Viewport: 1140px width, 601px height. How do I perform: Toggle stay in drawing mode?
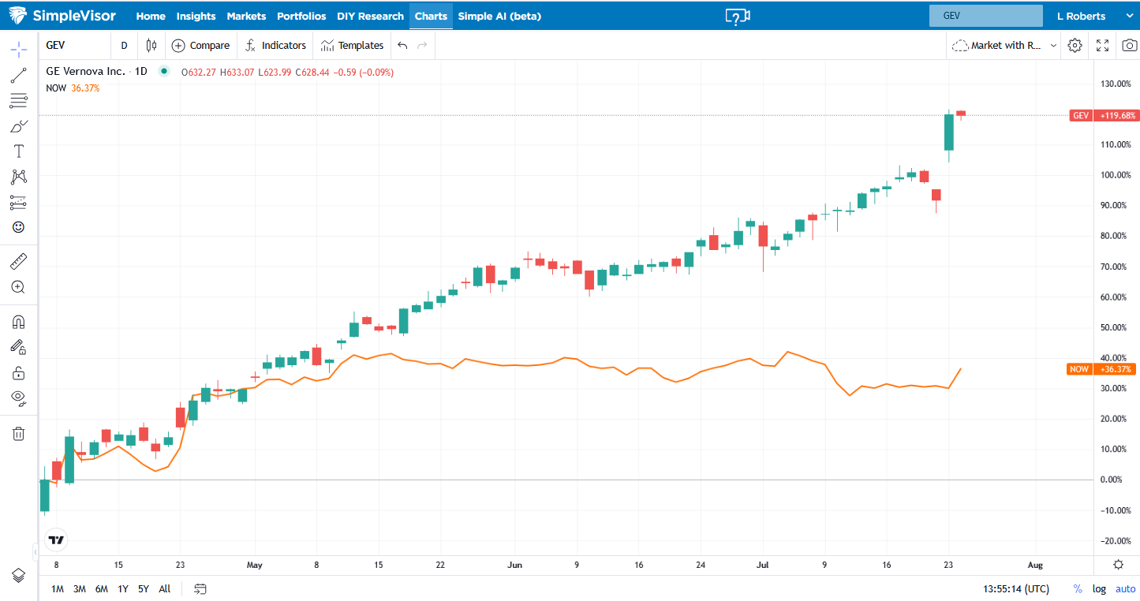[x=18, y=346]
